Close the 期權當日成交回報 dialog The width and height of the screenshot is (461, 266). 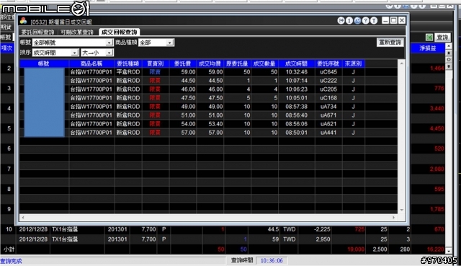coord(402,20)
